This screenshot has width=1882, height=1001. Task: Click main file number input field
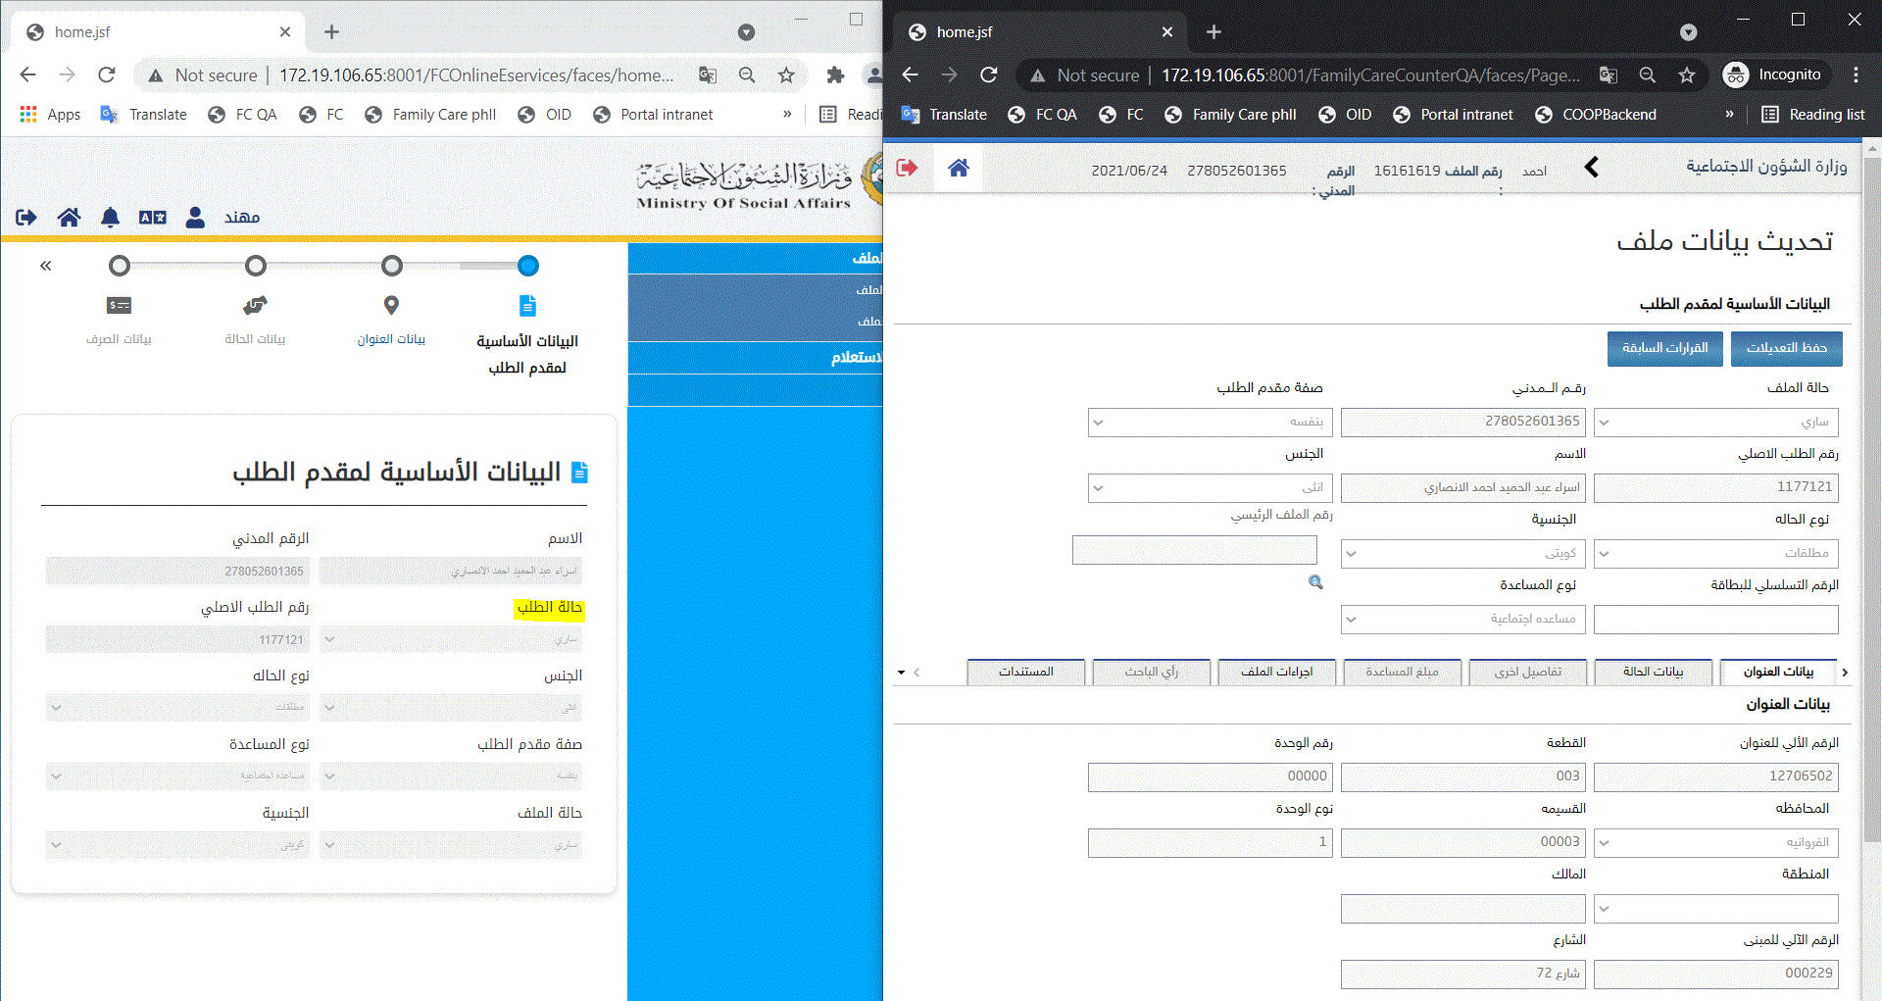click(1195, 550)
